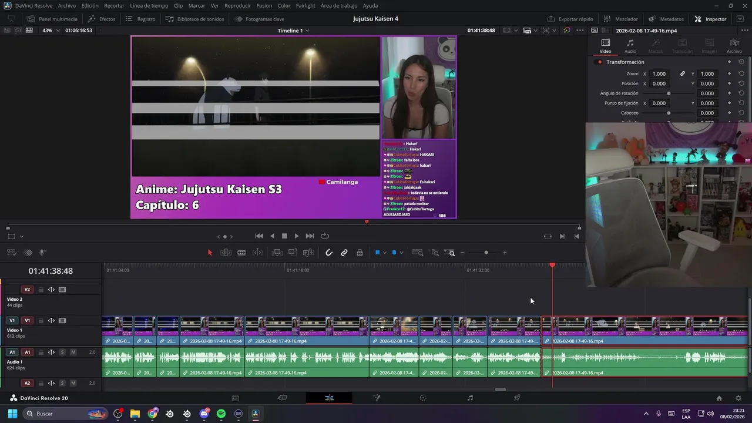752x423 pixels.
Task: Click Overwrite Clip toolbar icon
Action: coord(293,253)
